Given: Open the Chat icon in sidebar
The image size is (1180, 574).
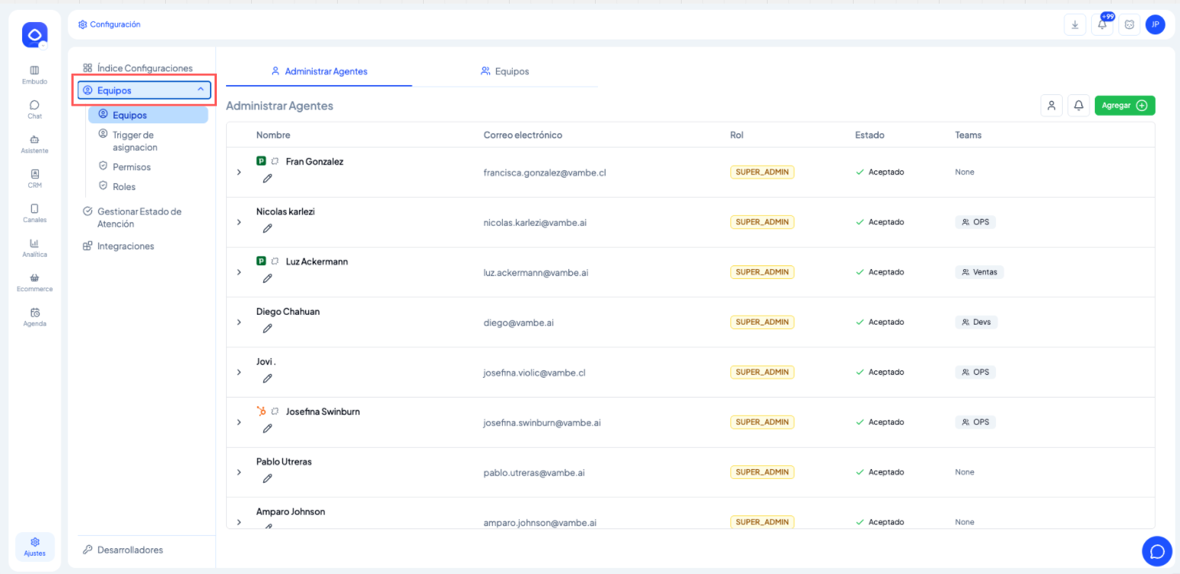Looking at the screenshot, I should 34,109.
